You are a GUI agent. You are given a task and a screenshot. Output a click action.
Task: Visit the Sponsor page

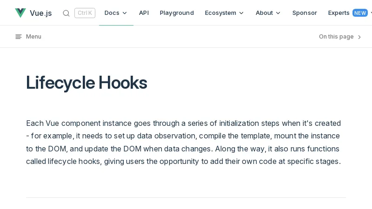(305, 13)
